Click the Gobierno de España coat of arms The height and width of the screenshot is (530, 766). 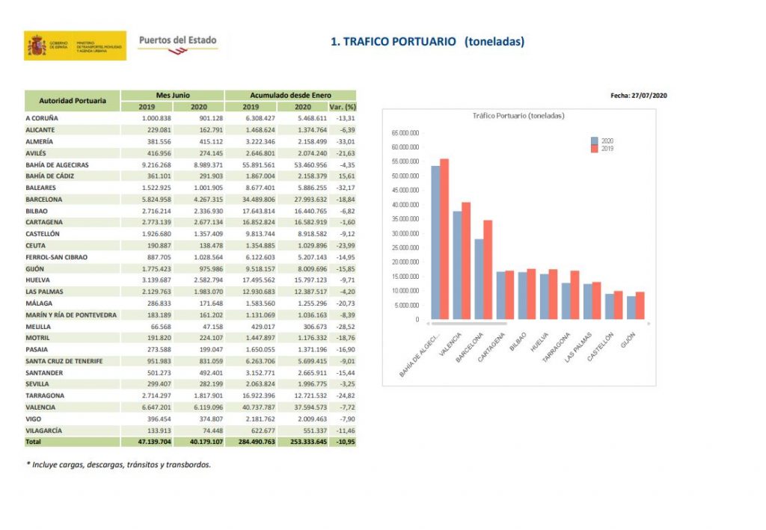click(x=37, y=46)
